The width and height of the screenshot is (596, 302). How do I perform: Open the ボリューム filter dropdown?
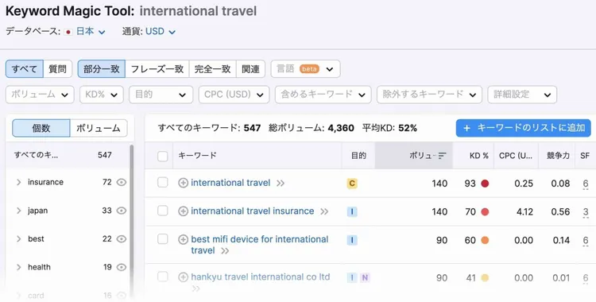(40, 95)
